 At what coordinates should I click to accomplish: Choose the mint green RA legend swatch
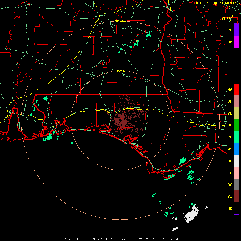click(x=236, y=137)
